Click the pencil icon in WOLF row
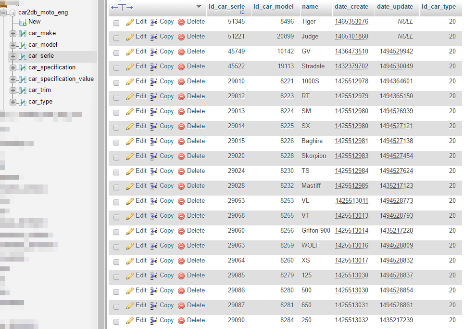This screenshot has width=464, height=329. pos(130,246)
